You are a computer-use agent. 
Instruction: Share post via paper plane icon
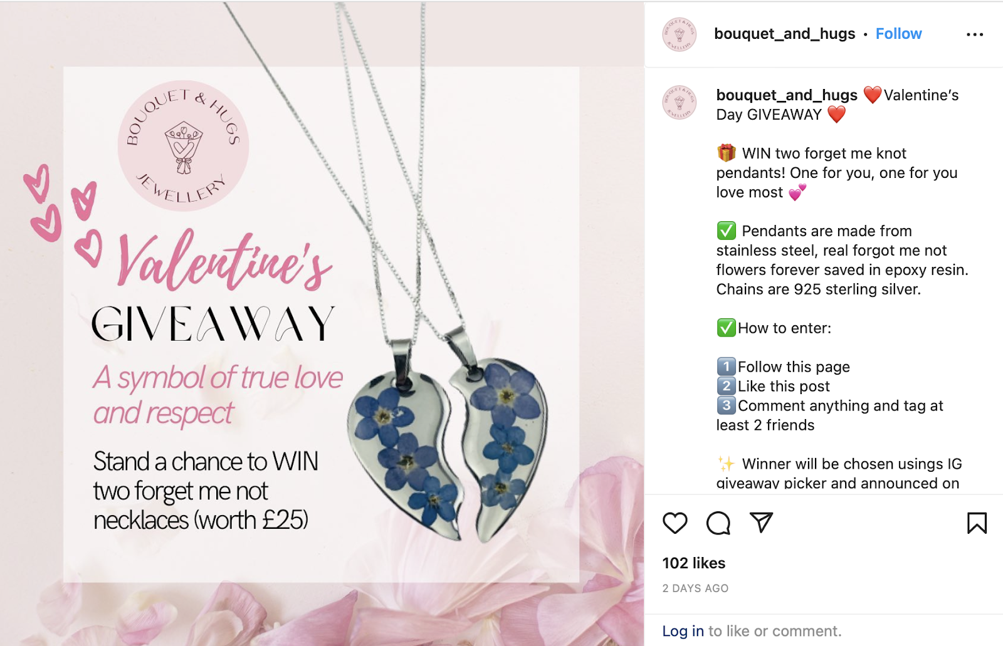point(761,522)
